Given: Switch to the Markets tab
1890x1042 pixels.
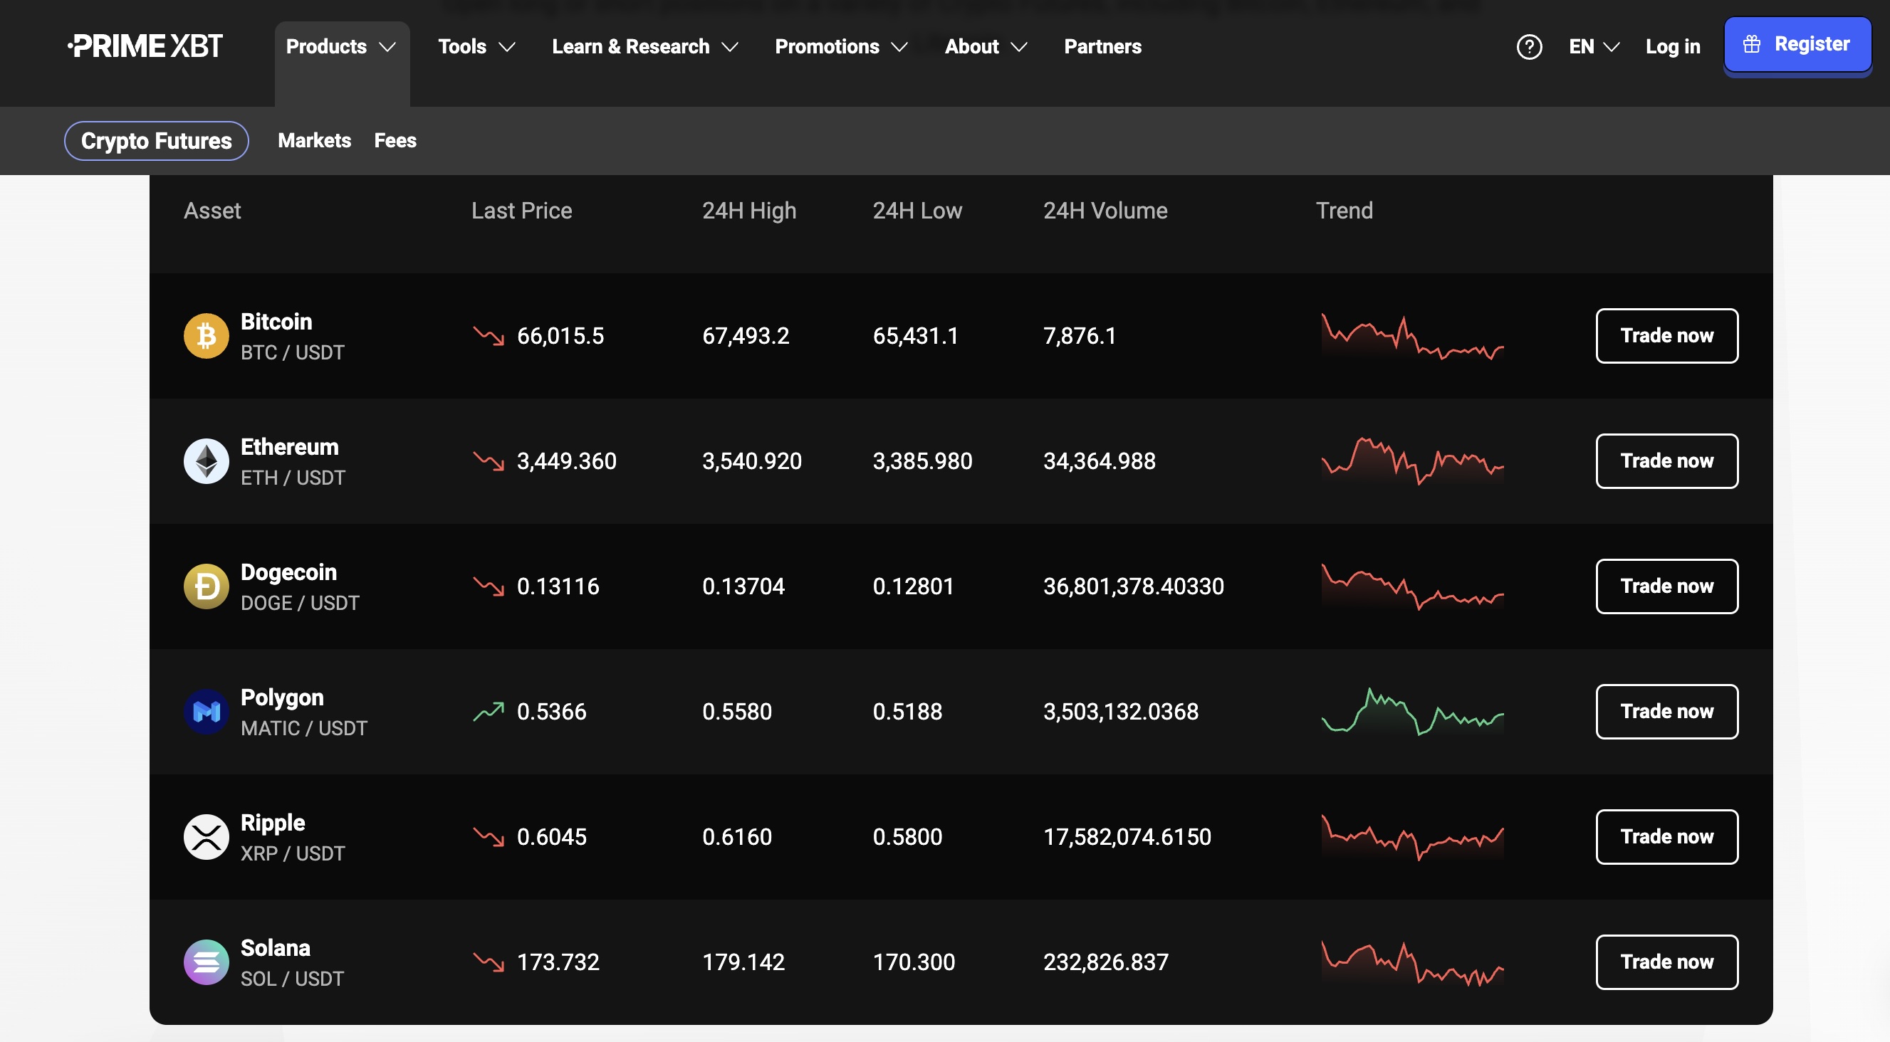Looking at the screenshot, I should [314, 141].
